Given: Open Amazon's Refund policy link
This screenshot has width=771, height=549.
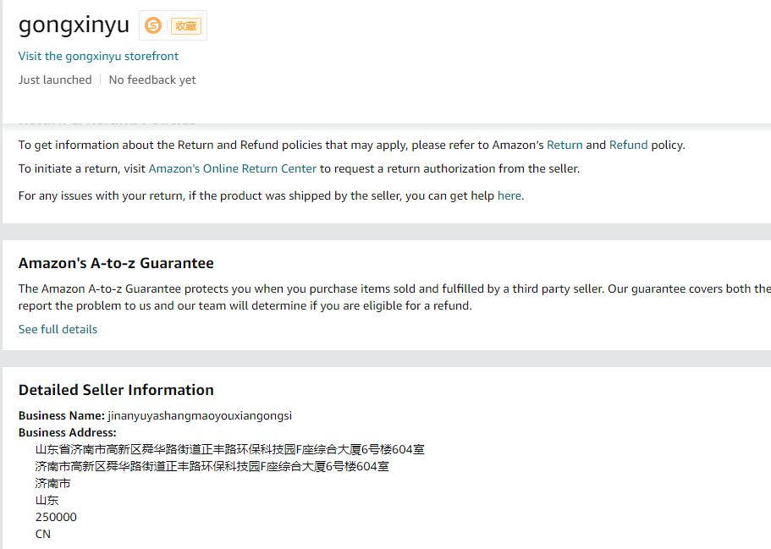Looking at the screenshot, I should click(x=628, y=145).
